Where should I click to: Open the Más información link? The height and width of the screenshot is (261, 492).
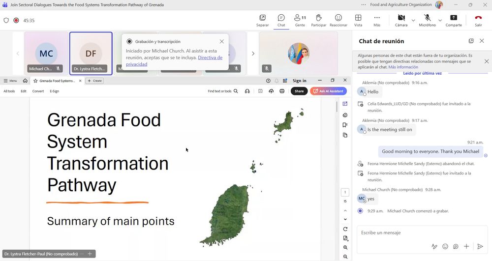403,67
